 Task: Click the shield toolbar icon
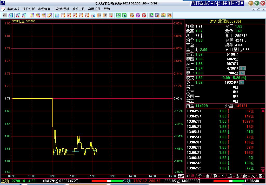point(169,15)
